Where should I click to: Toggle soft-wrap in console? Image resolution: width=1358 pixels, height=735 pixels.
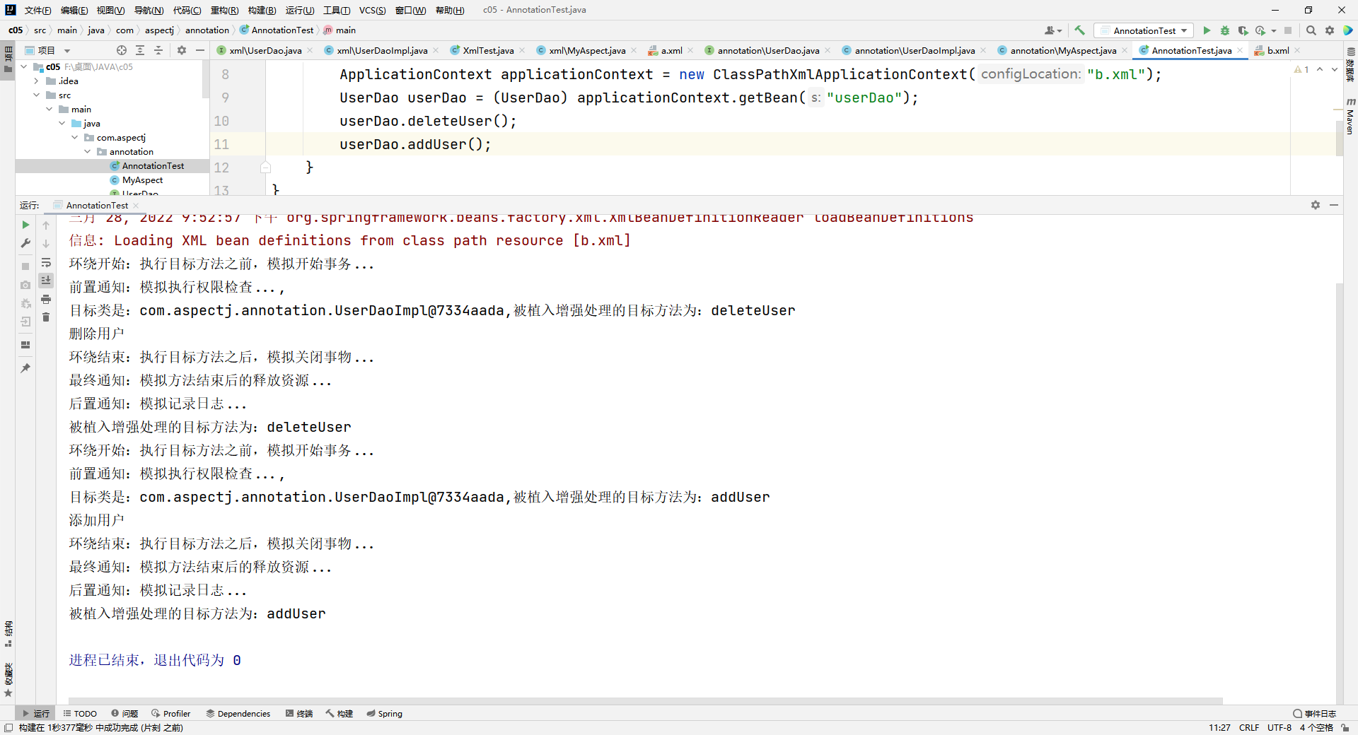click(x=46, y=262)
